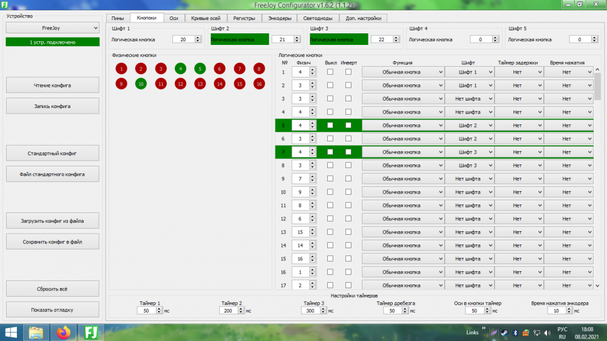
Task: Select physical button indicator 7
Action: (240, 69)
